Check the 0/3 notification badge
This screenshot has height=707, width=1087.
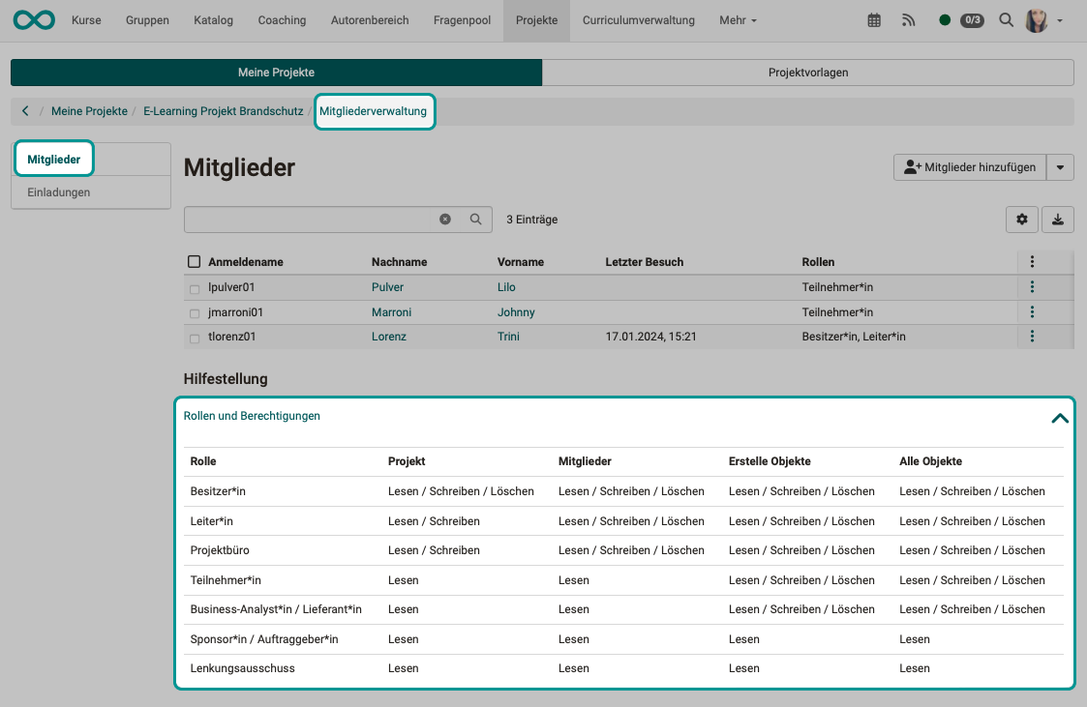click(x=972, y=18)
